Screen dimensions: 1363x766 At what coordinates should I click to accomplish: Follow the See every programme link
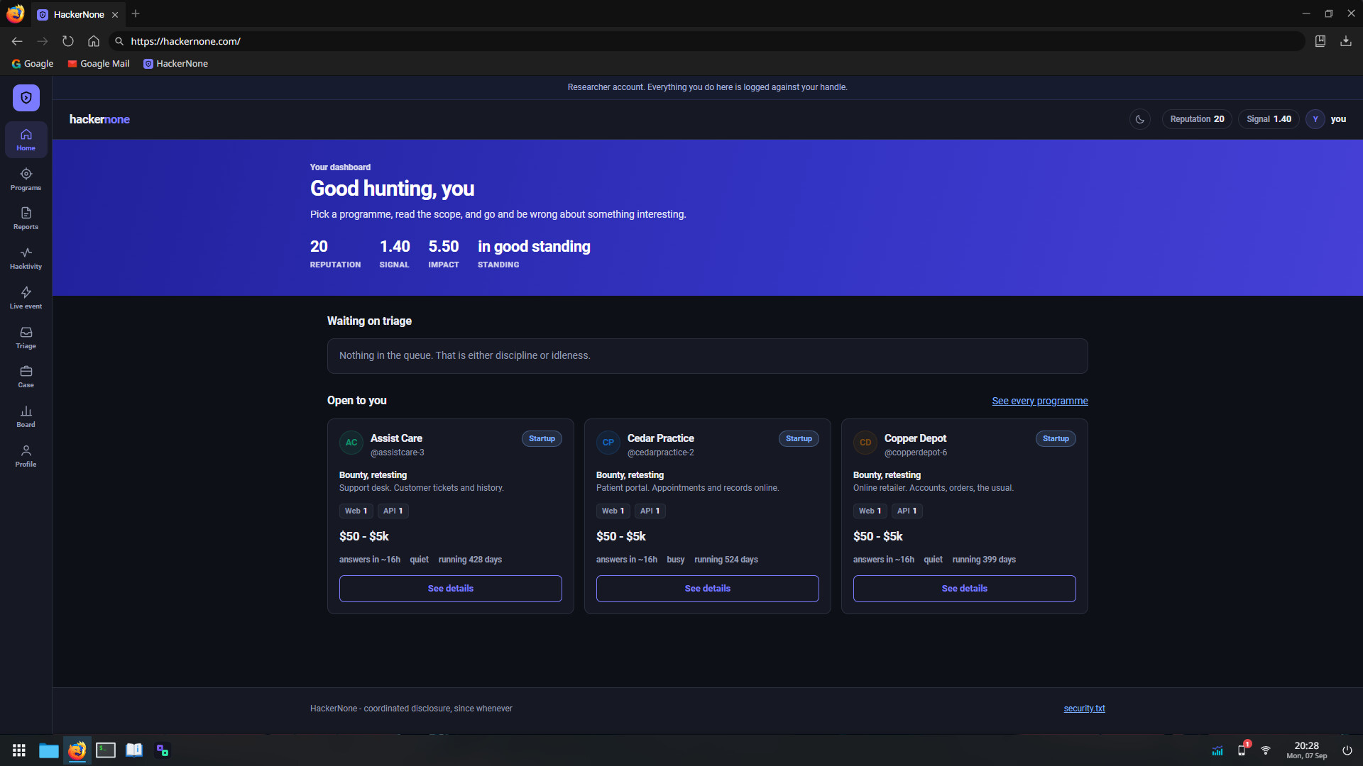pos(1040,401)
